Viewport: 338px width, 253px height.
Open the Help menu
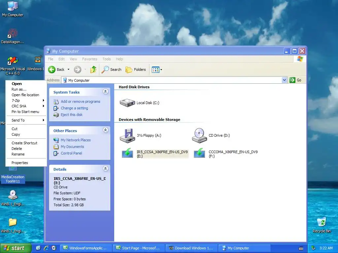(x=119, y=59)
